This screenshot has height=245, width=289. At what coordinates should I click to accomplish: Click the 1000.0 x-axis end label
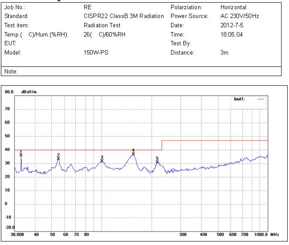(x=261, y=234)
